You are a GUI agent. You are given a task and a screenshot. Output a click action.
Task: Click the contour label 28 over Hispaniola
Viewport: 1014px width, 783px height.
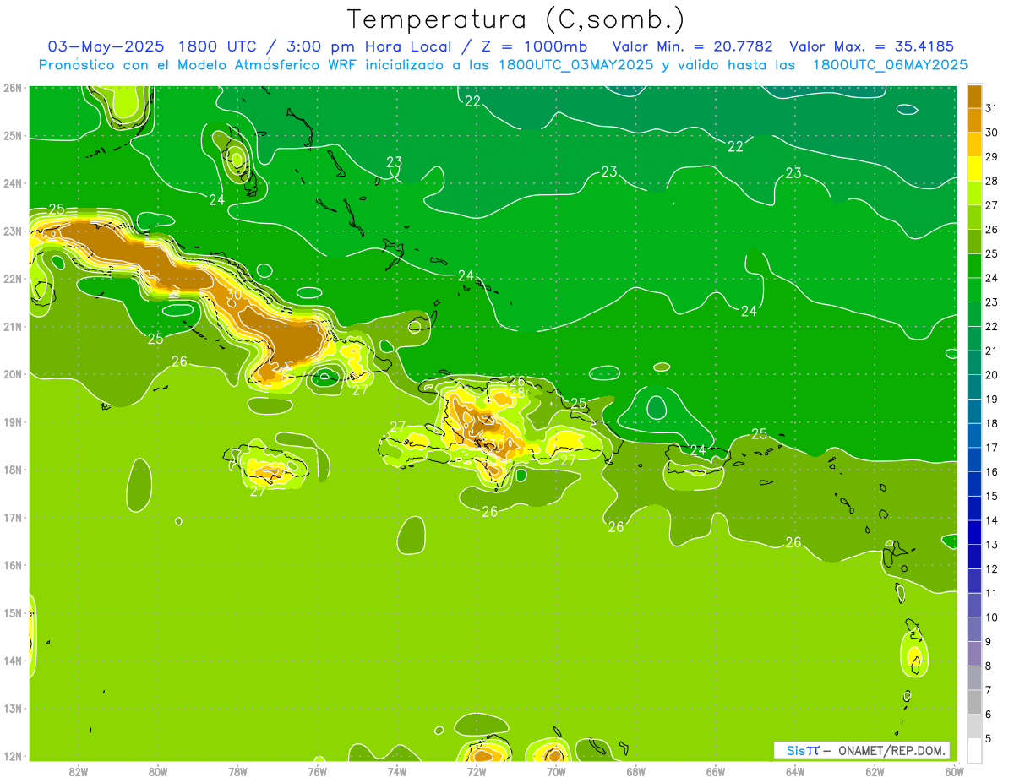(x=517, y=392)
